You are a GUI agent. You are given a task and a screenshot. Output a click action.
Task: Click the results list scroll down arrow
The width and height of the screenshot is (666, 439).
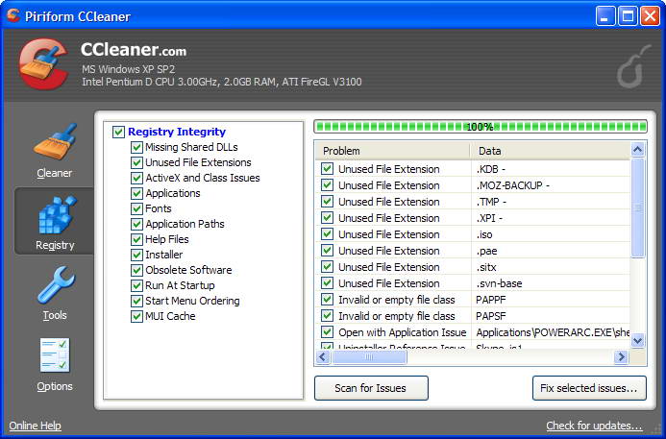[x=638, y=341]
